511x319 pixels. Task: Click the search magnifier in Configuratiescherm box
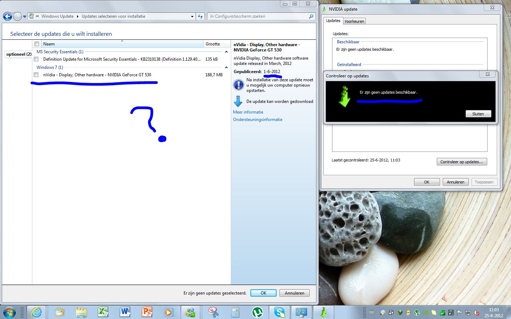(311, 16)
